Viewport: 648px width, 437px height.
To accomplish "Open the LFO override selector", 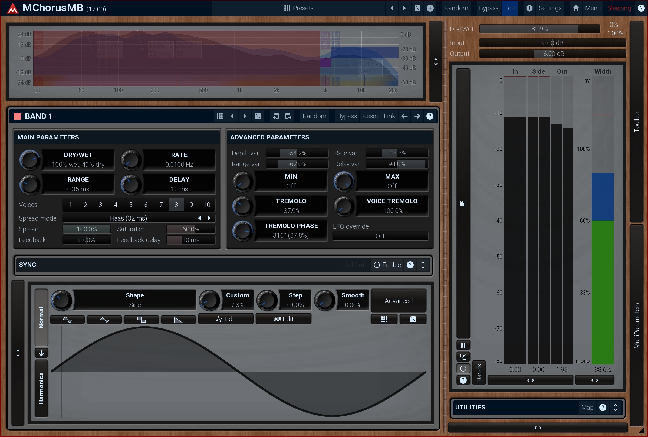I will tap(380, 236).
